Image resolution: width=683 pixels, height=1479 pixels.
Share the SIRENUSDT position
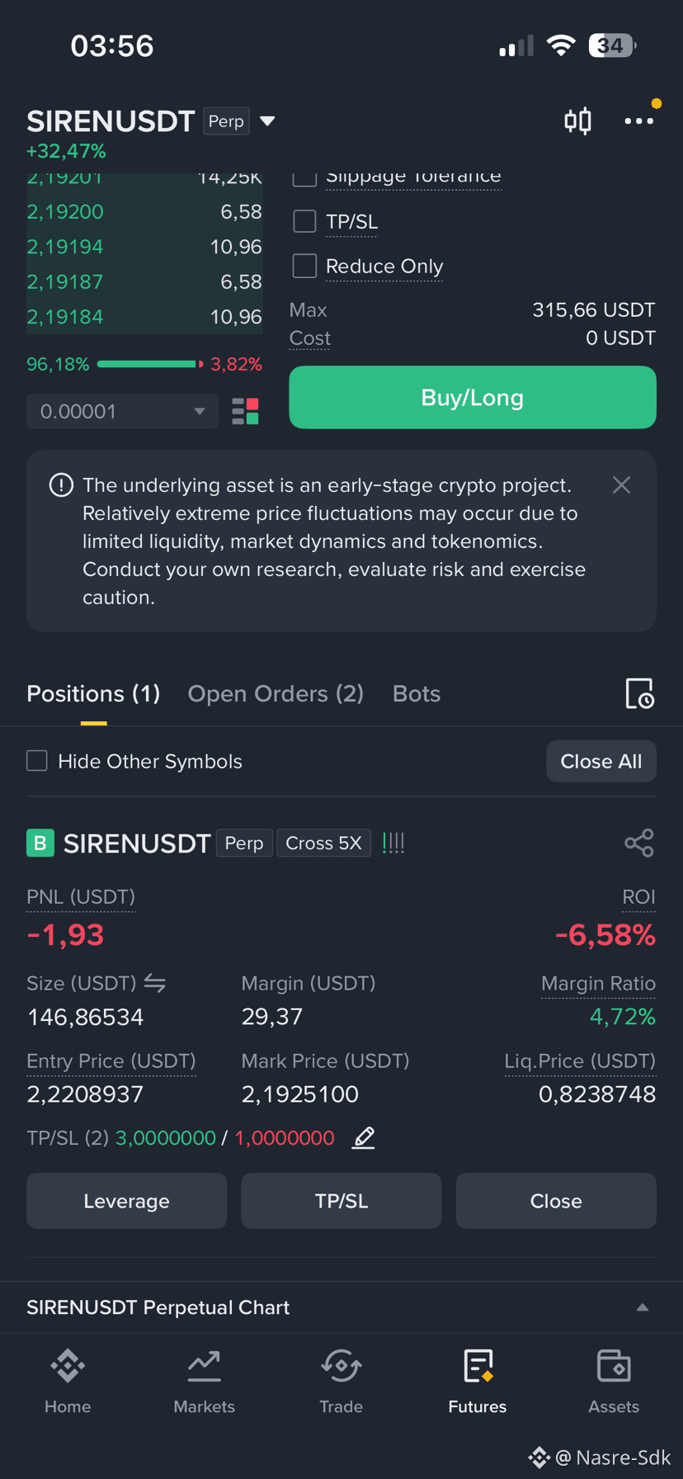point(639,843)
